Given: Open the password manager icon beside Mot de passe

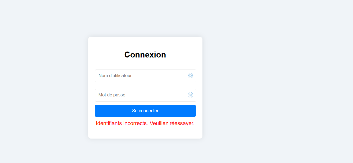Looking at the screenshot, I should [191, 95].
